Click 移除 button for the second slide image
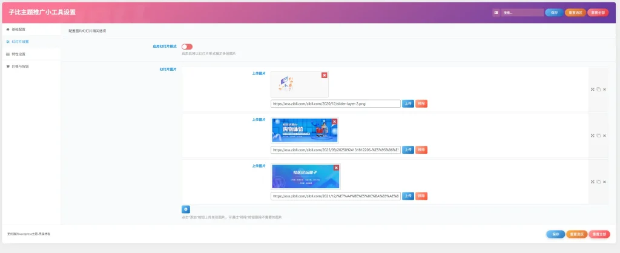Viewport: 620px width, 253px height. (x=421, y=149)
